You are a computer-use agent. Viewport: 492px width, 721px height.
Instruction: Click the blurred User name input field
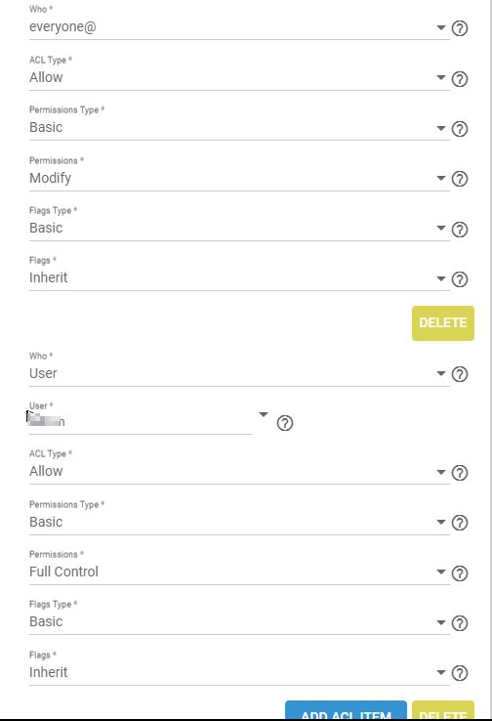[141, 421]
